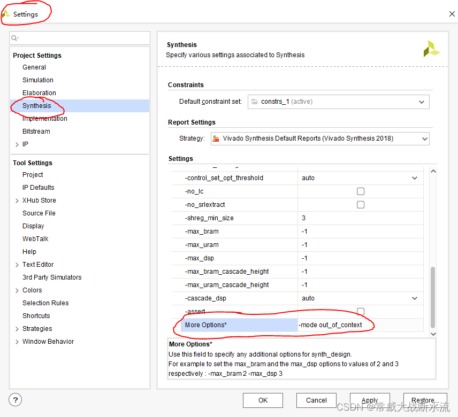Select the -no_lc option label

pyautogui.click(x=194, y=191)
